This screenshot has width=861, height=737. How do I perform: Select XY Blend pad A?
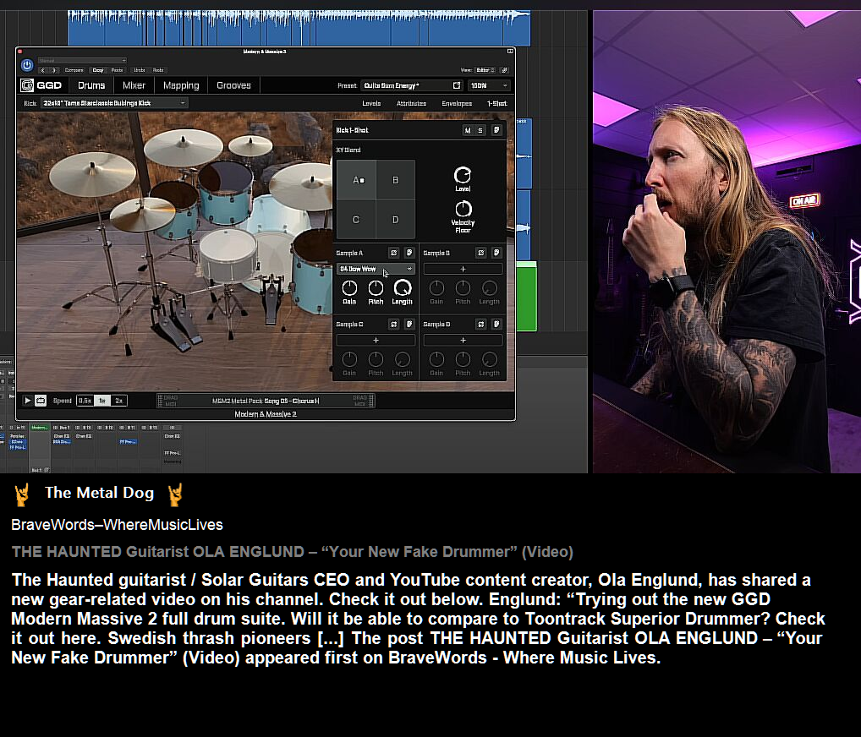tap(357, 180)
